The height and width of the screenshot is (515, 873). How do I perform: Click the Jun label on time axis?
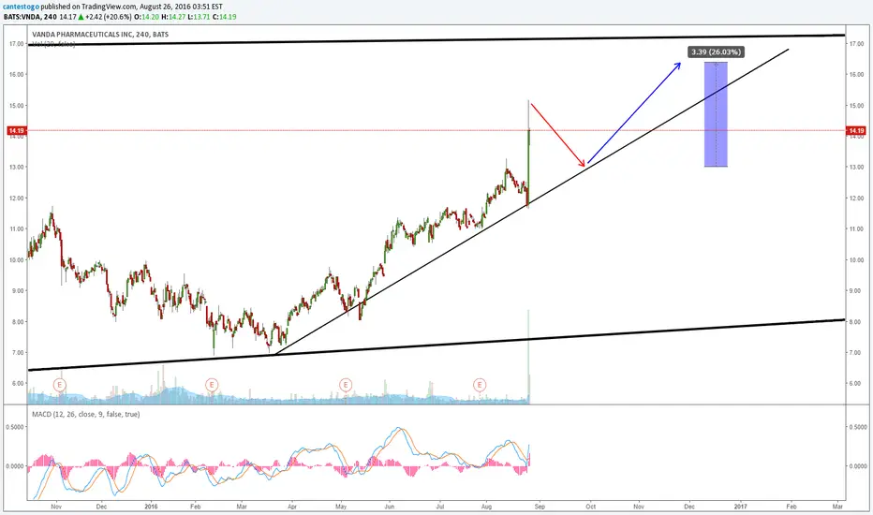pyautogui.click(x=389, y=507)
